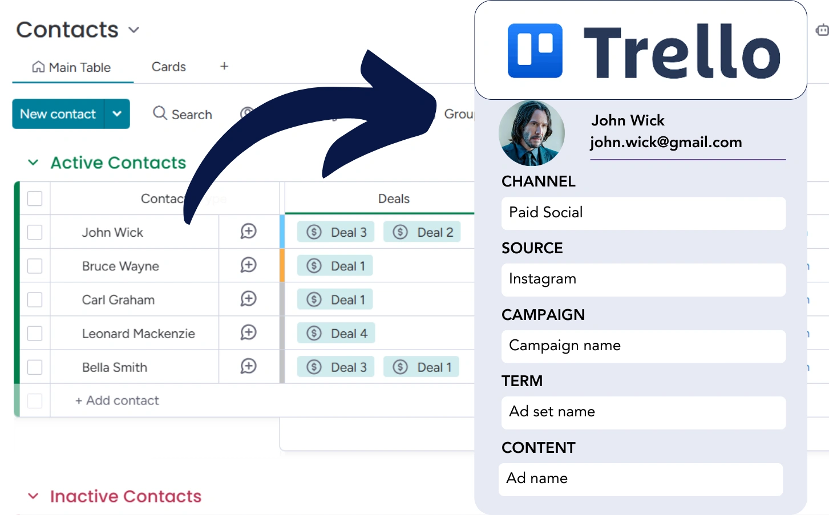Click John Wick's blue status color bar
Screen dimensions: 829x515
[x=282, y=232]
